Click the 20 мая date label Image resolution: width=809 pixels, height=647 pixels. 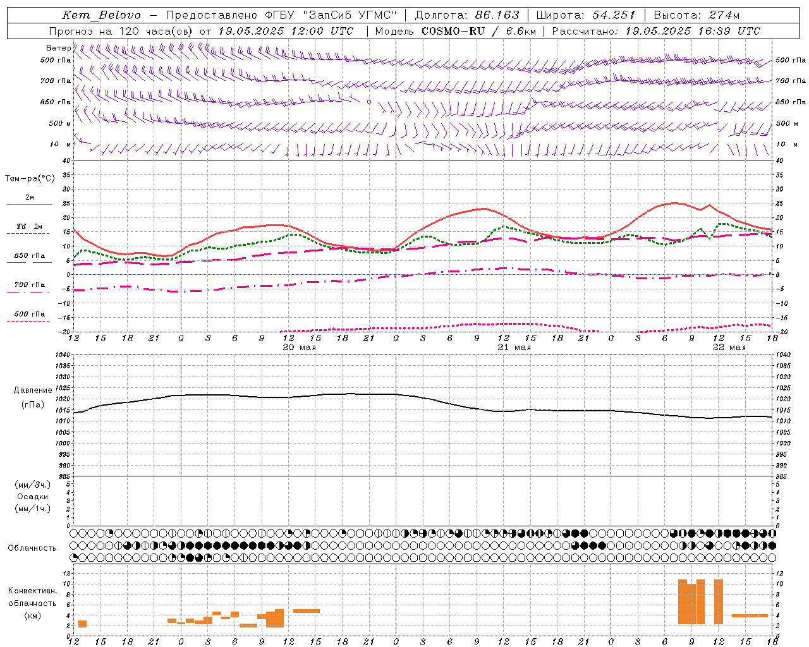pos(300,348)
